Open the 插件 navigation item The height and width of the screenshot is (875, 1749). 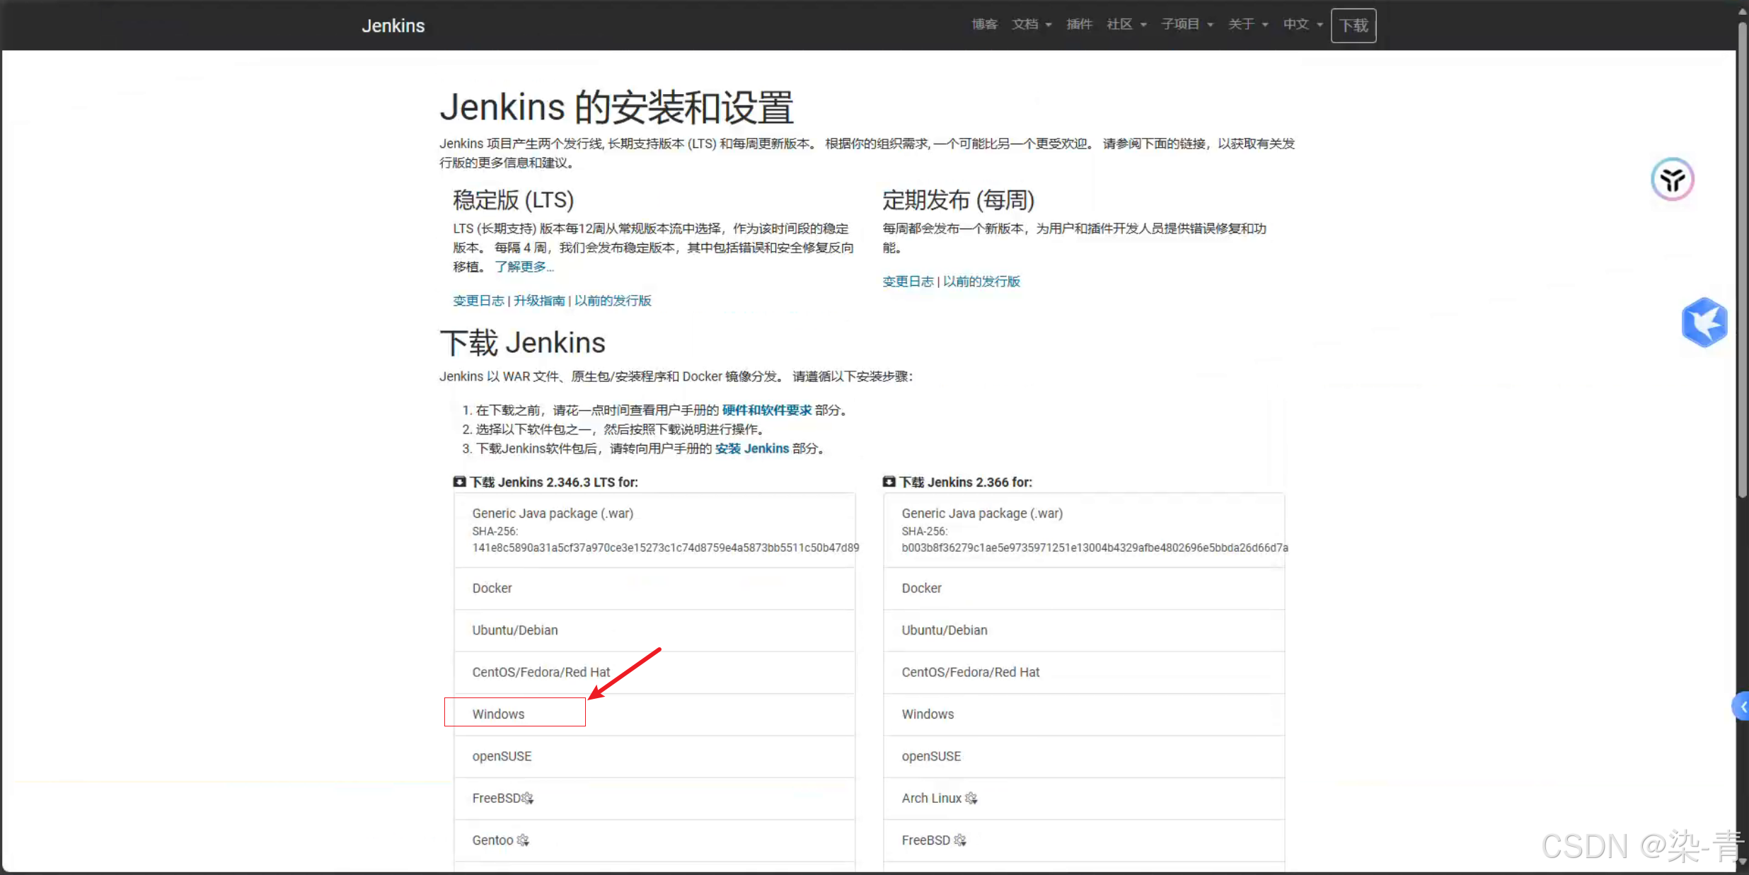point(1079,25)
